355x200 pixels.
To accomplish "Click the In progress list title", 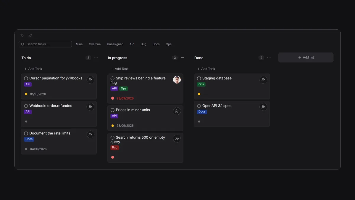I will coord(117,58).
